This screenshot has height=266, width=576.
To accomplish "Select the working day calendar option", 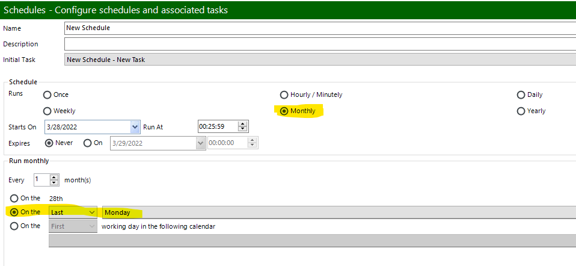I will tap(14, 226).
